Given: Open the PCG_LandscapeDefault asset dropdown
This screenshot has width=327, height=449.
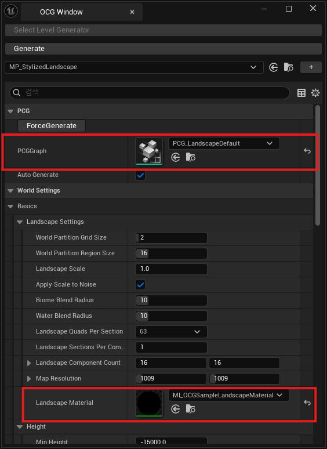Looking at the screenshot, I should tap(224, 143).
